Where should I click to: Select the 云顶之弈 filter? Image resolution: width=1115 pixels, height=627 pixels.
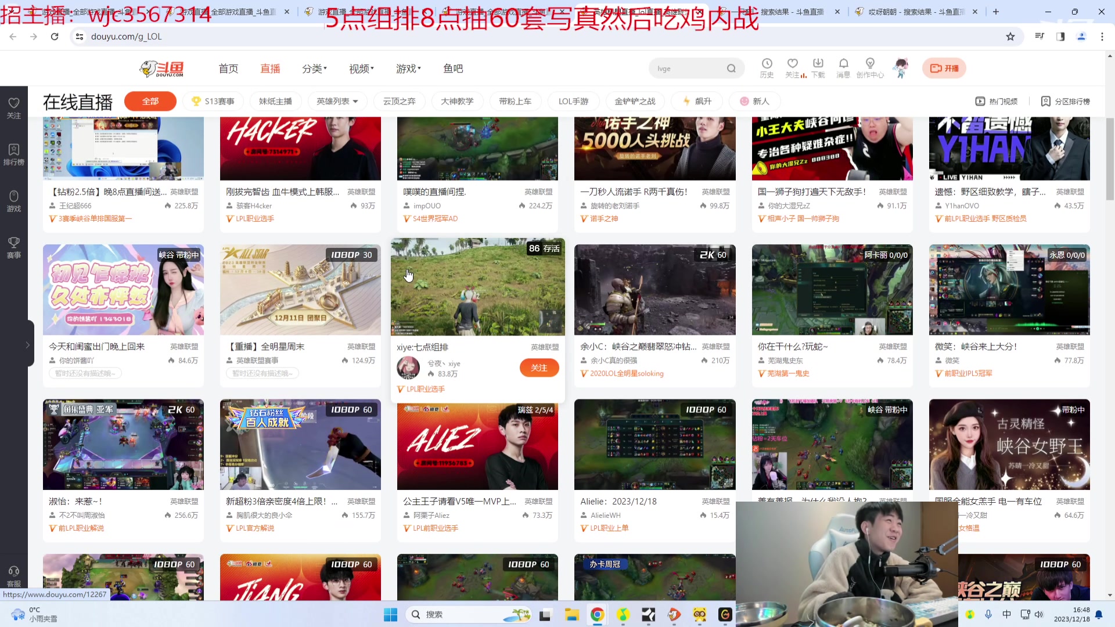399,101
